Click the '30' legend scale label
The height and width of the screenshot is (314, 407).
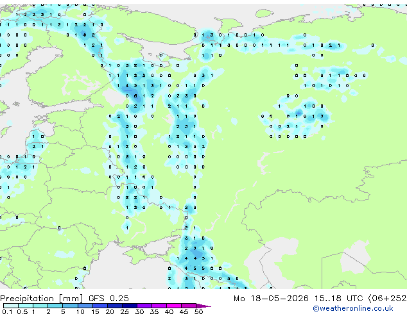pos(139,311)
